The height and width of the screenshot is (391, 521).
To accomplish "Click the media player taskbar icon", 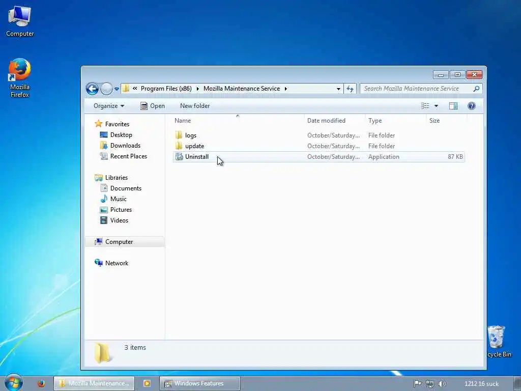I will point(147,383).
